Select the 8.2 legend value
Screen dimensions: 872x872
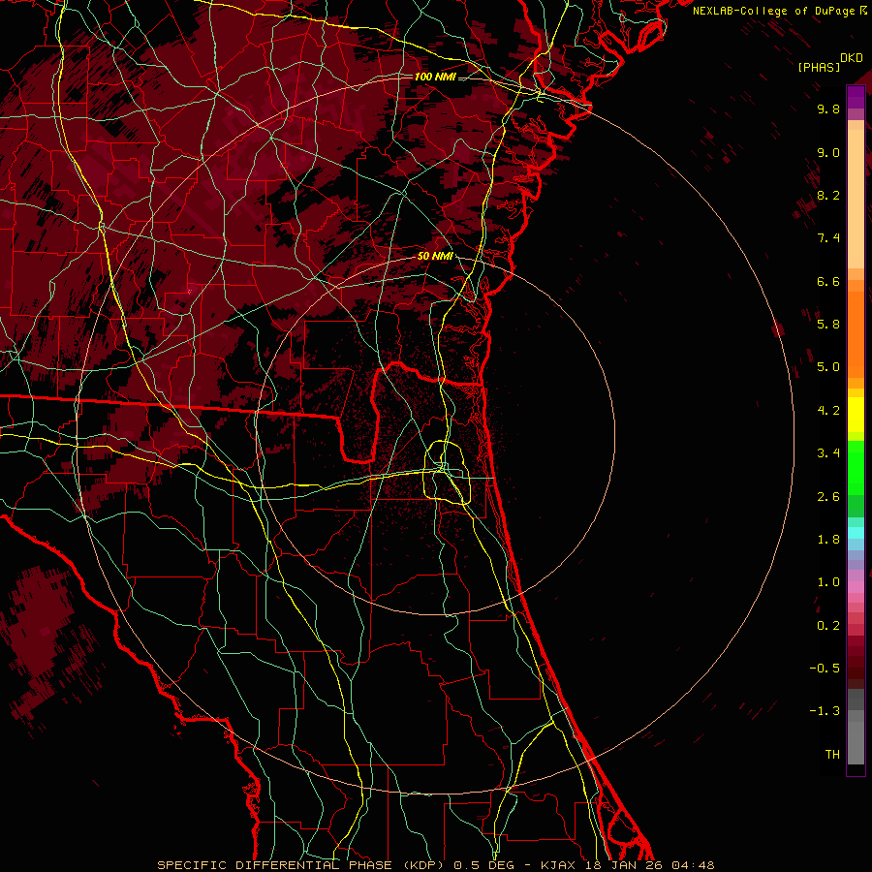(828, 195)
